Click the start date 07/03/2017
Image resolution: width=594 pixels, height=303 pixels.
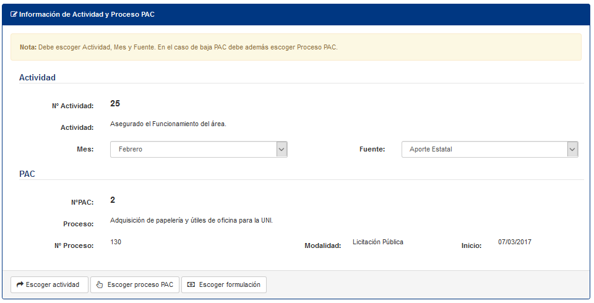pos(514,242)
